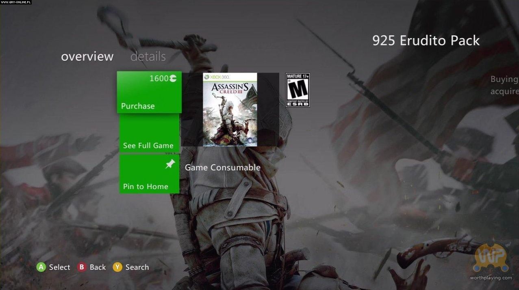
Task: Click the Worthplaying WP logo watermark
Action: [x=491, y=258]
